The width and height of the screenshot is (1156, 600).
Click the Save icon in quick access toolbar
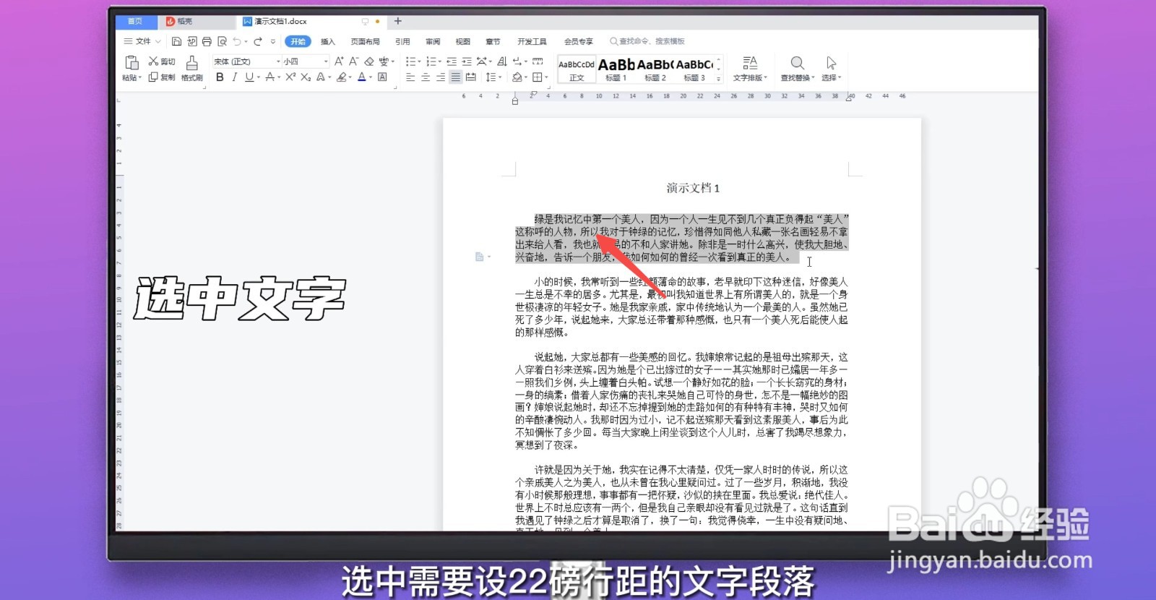pos(176,41)
